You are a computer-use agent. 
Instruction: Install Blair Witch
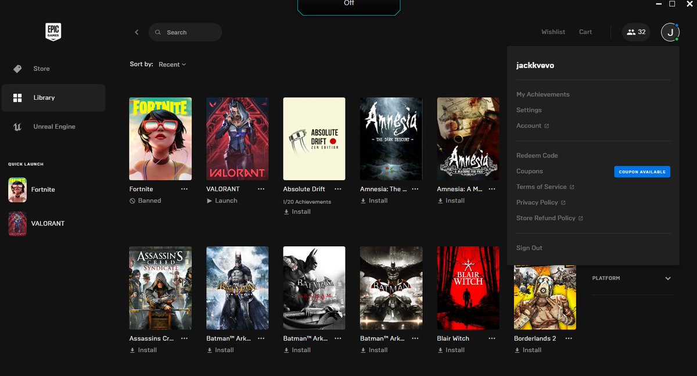click(451, 350)
